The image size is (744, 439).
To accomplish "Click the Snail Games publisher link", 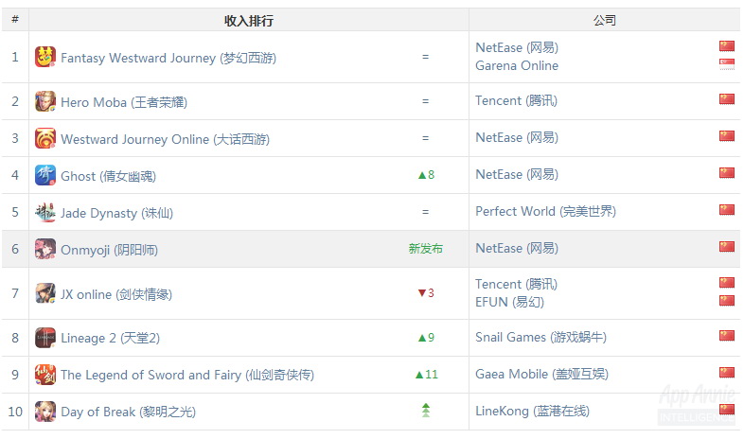I will 540,337.
